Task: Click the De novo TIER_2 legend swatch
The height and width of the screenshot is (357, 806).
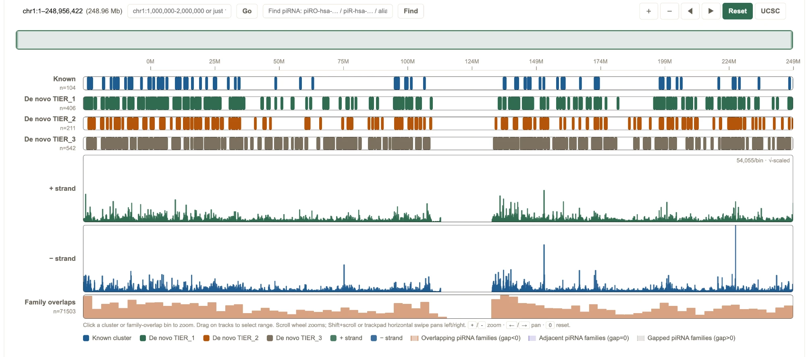Action: coord(206,338)
